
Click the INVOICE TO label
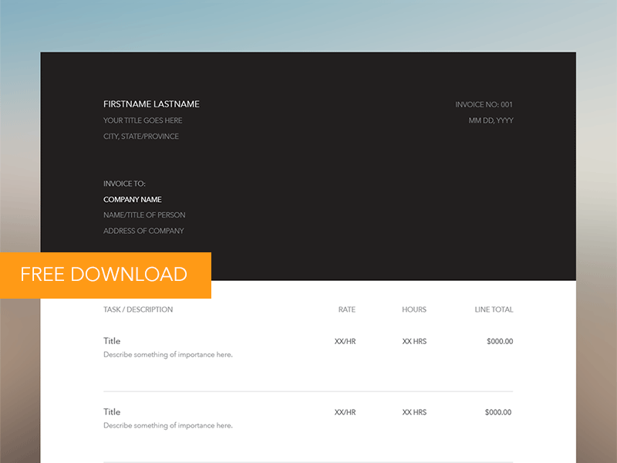[124, 184]
